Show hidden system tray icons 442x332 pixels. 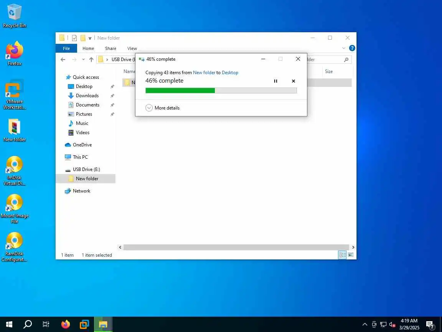coord(365,324)
